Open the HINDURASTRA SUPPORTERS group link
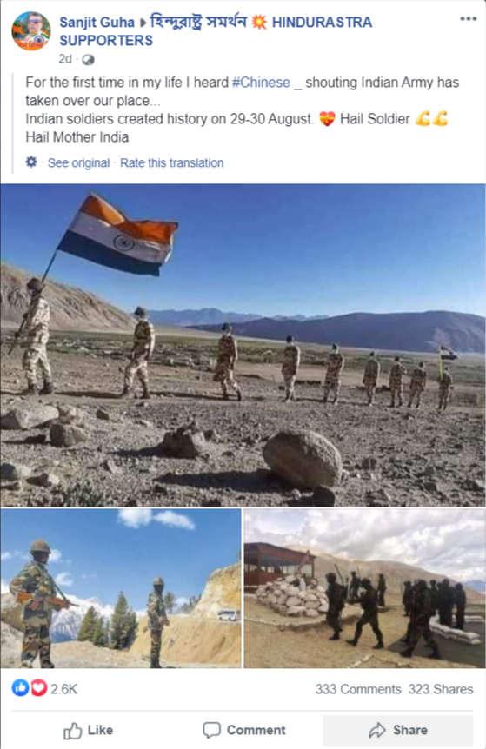Image resolution: width=486 pixels, height=749 pixels. pos(216,31)
